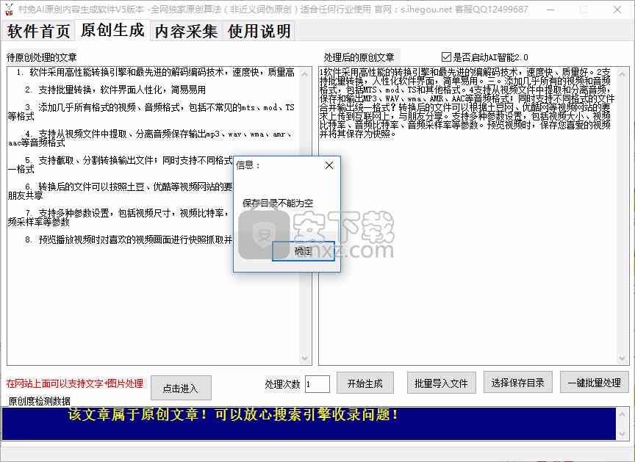Click the red text 在网站上面可以支持文字+图片处理
Image resolution: width=635 pixels, height=462 pixels.
(x=75, y=383)
